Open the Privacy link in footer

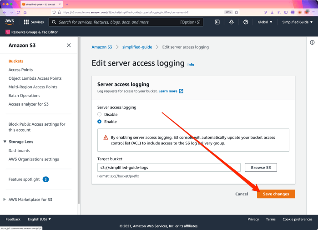tap(253, 219)
